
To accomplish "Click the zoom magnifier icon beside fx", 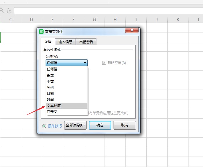I will point(2,11).
